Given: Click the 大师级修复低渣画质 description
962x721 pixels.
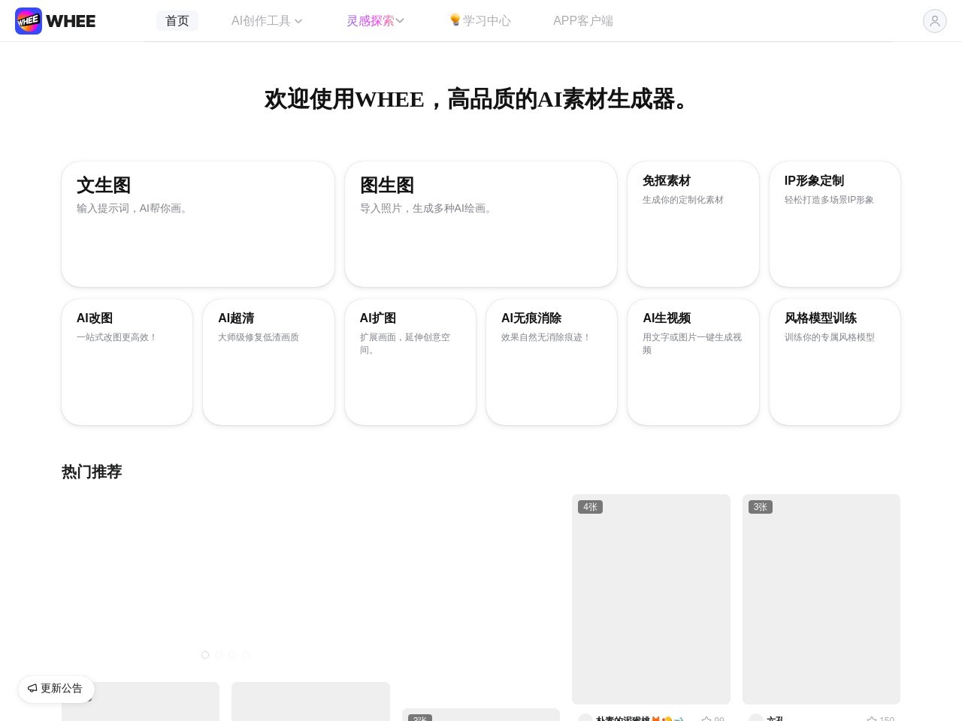Looking at the screenshot, I should 259,337.
